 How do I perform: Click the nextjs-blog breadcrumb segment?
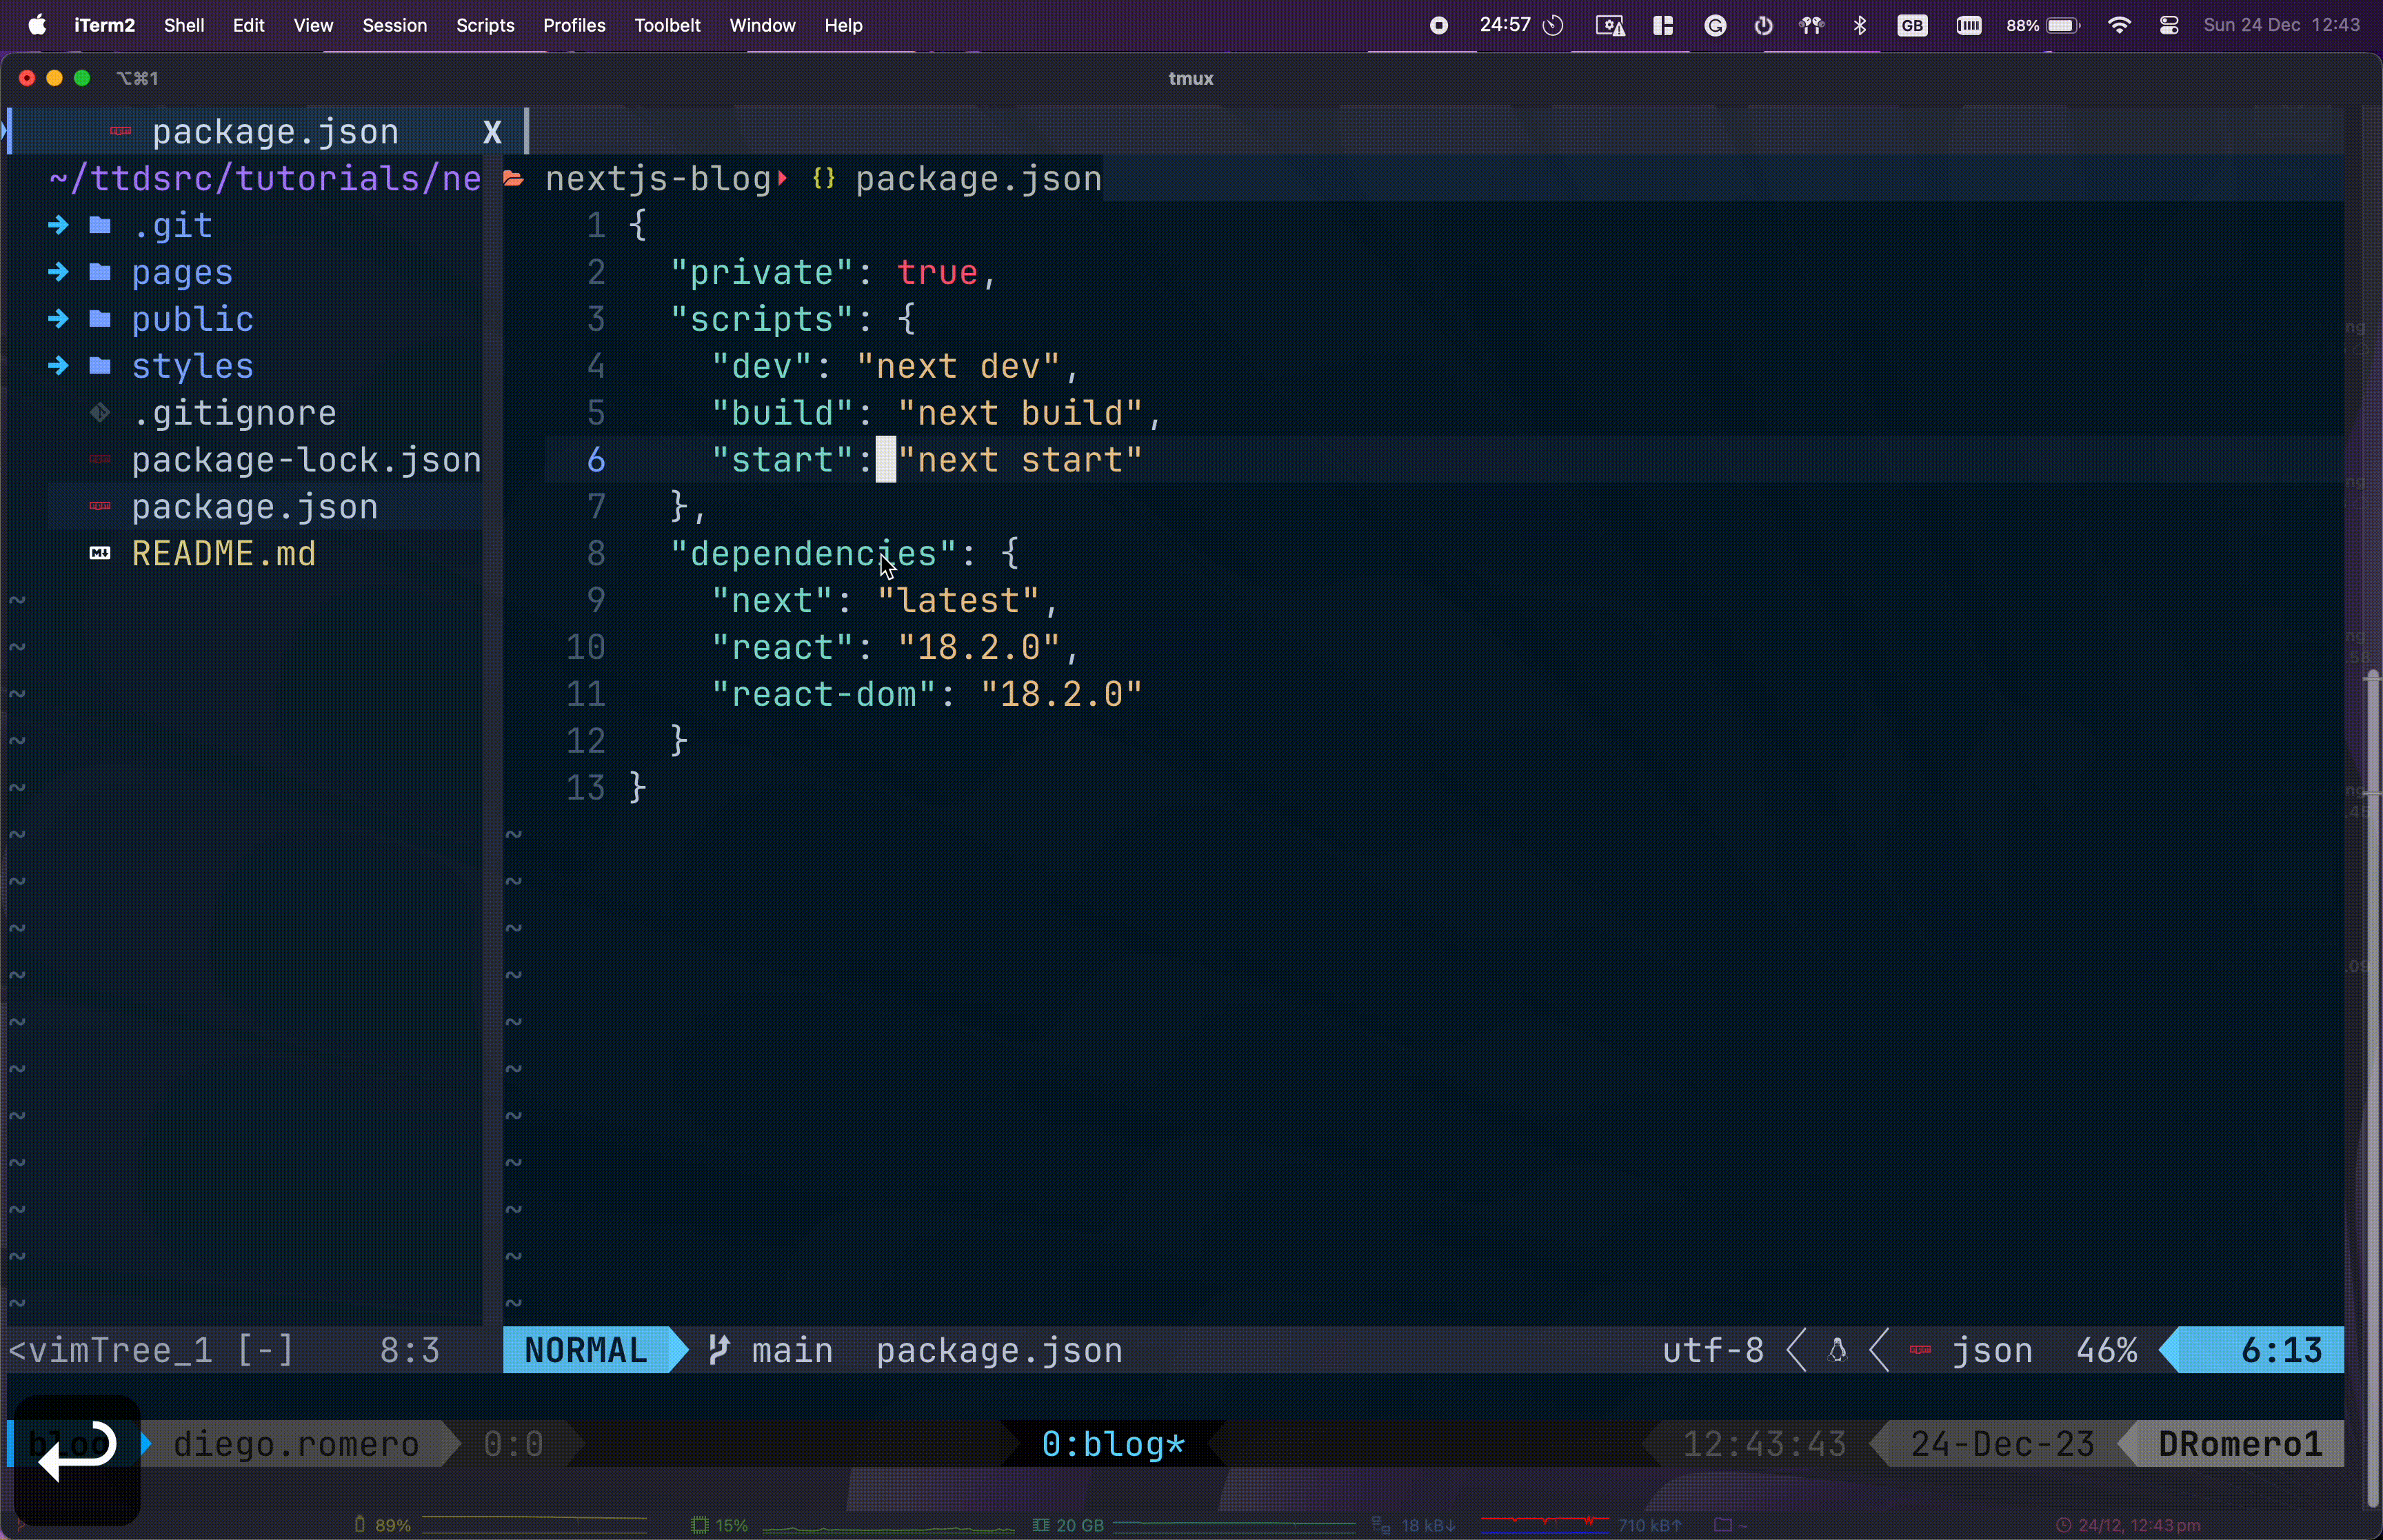point(658,180)
